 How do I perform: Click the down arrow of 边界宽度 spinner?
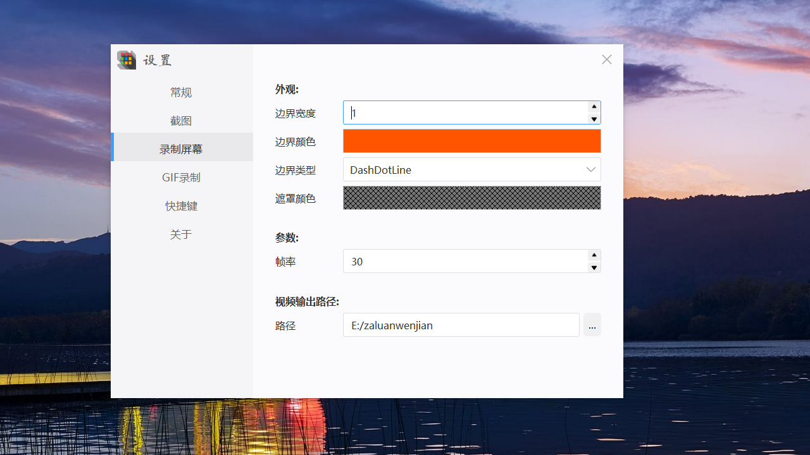point(594,119)
